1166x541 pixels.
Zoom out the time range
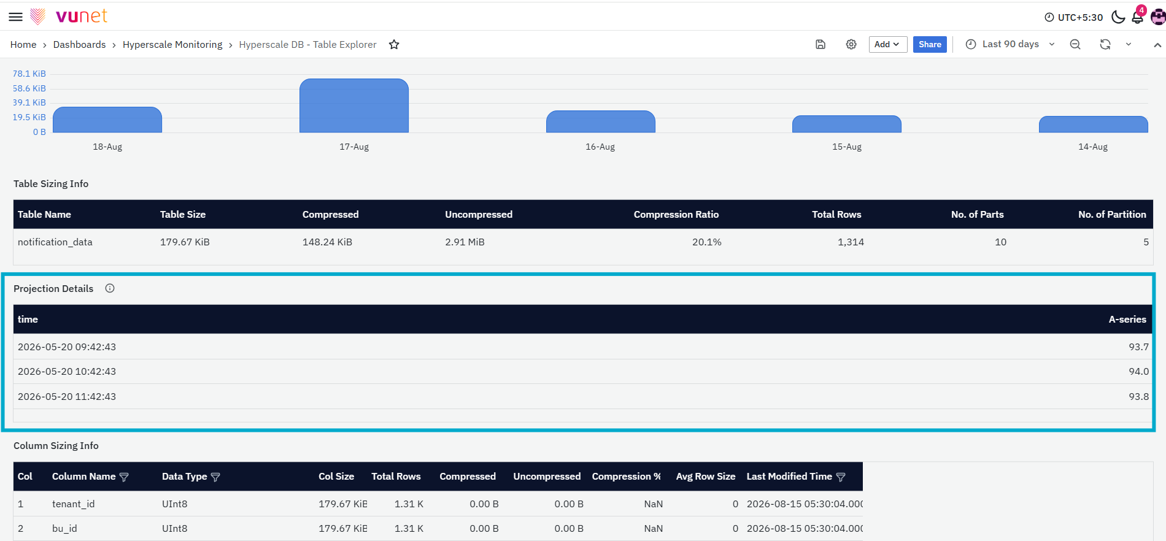1075,44
